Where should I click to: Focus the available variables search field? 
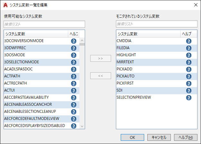(44, 24)
